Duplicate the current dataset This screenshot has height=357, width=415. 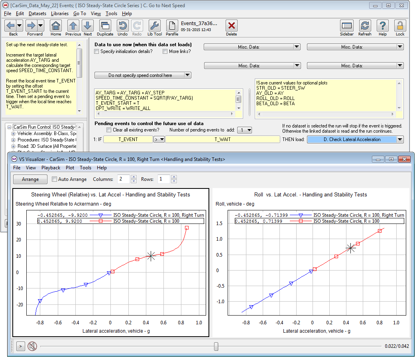pos(105,25)
